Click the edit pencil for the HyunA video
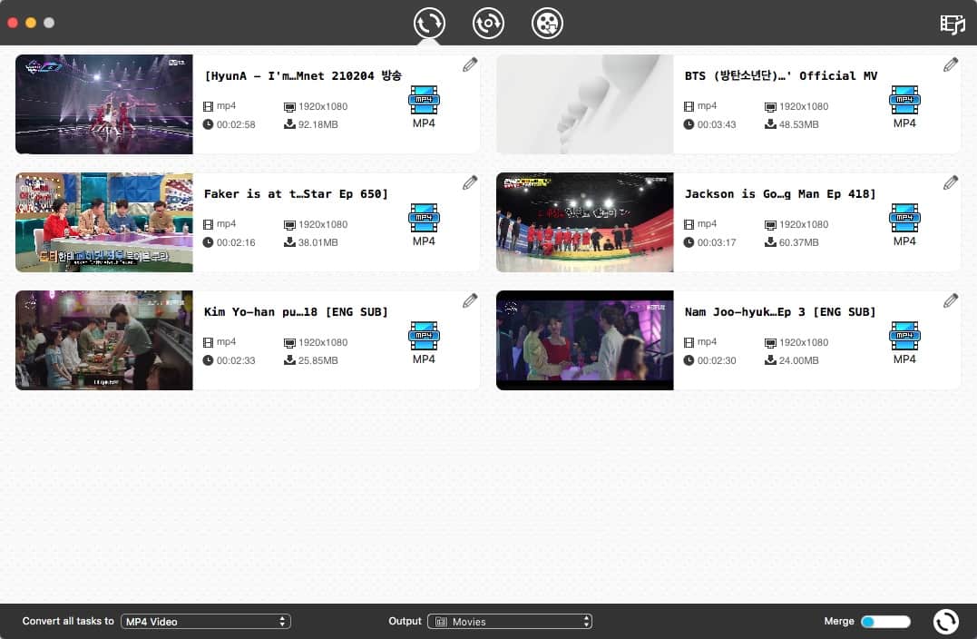 click(x=470, y=64)
